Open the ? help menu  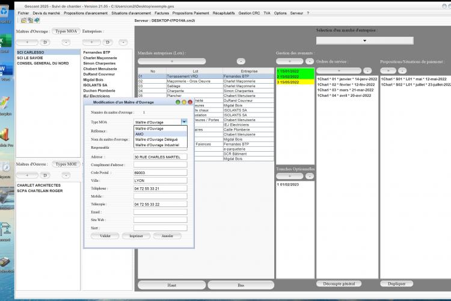308,13
